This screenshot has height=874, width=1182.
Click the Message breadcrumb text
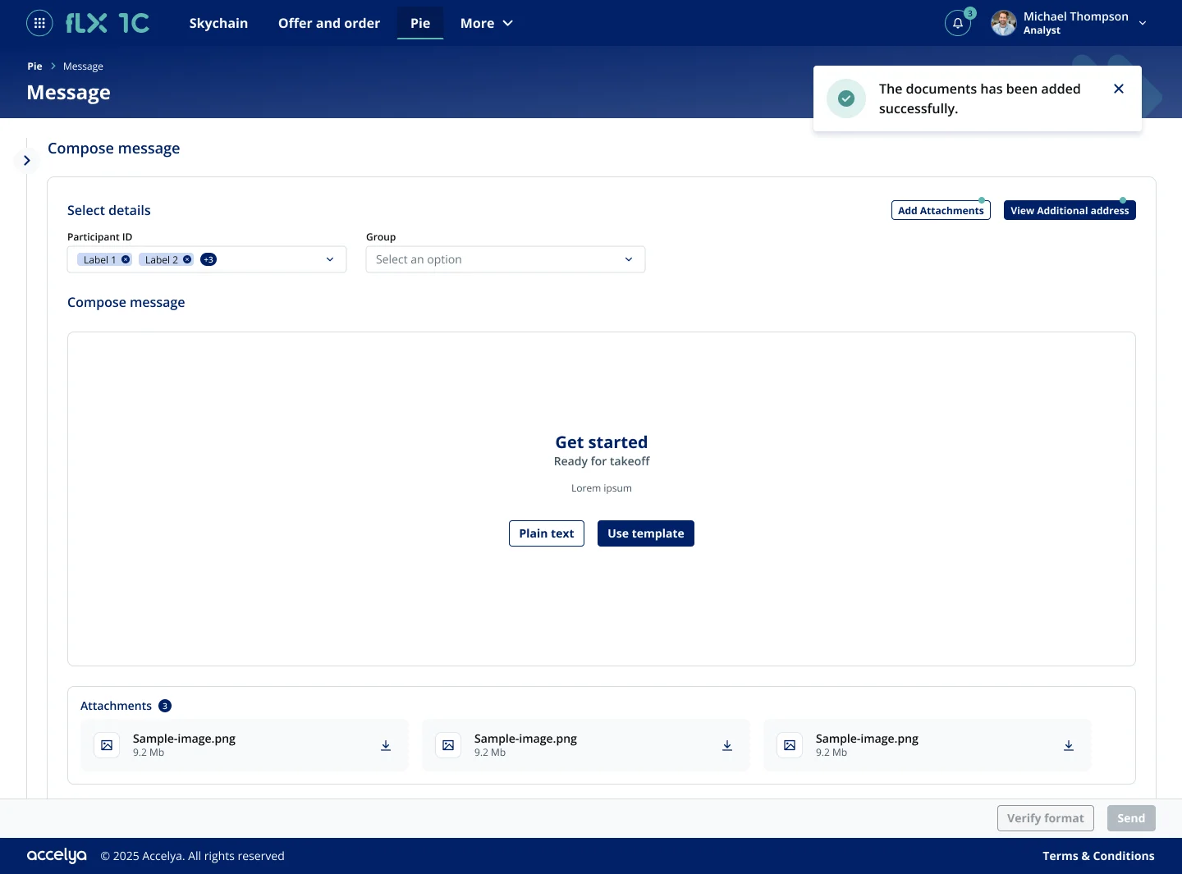pos(83,66)
